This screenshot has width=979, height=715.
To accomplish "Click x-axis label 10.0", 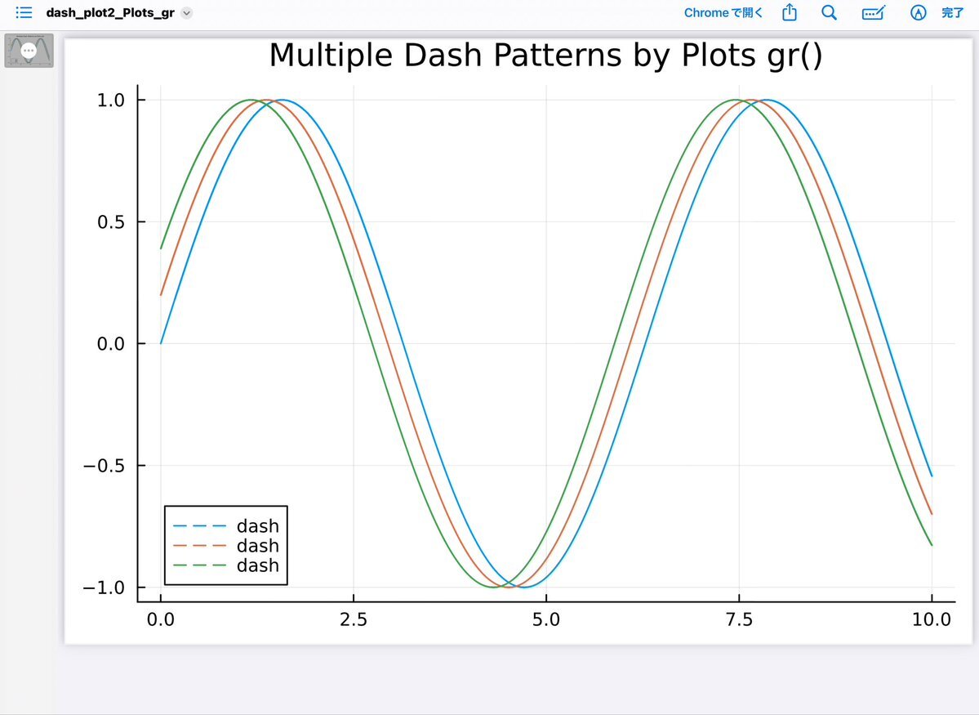I will pyautogui.click(x=932, y=619).
